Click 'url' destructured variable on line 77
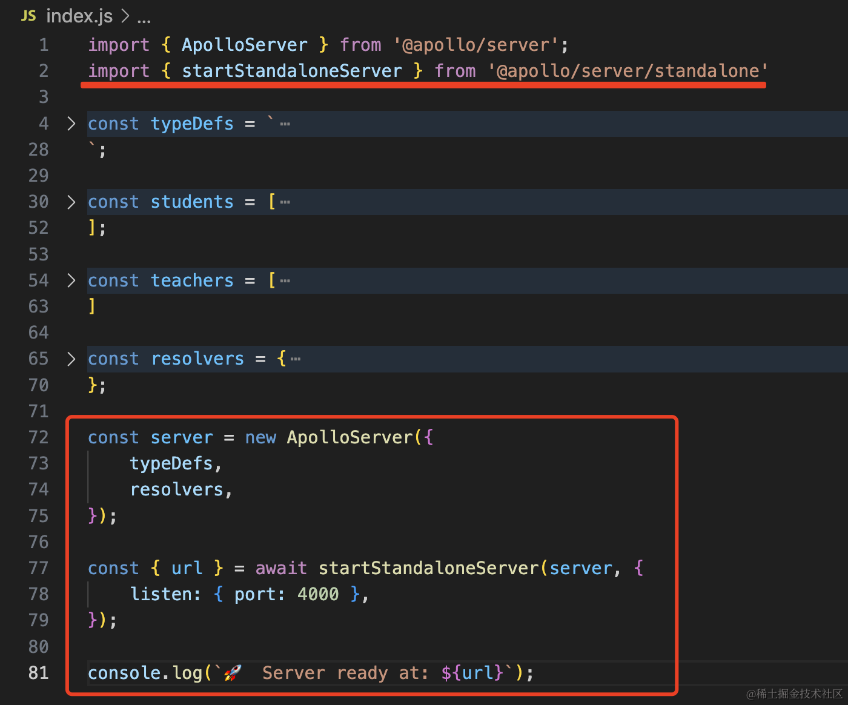The width and height of the screenshot is (848, 705). coord(187,568)
